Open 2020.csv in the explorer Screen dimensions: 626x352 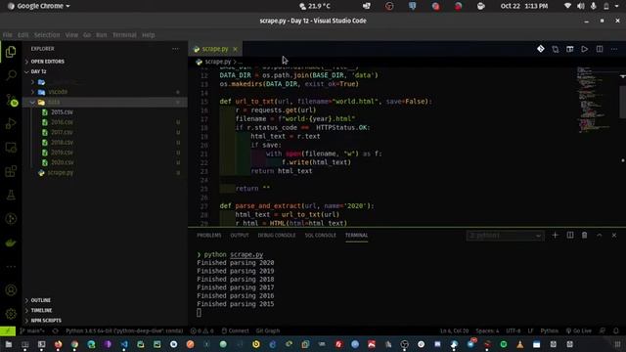[x=62, y=162]
